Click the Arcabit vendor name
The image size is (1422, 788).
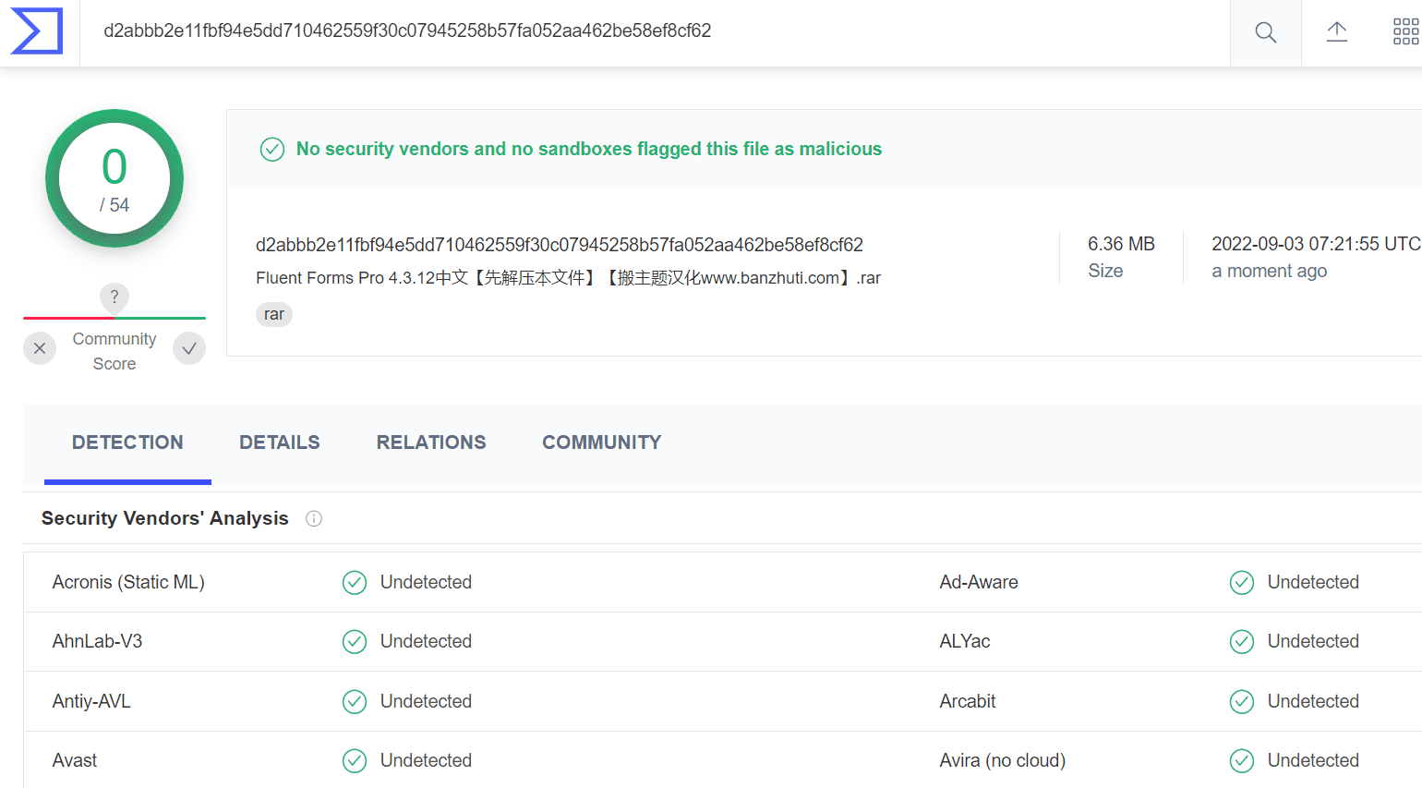(x=968, y=701)
